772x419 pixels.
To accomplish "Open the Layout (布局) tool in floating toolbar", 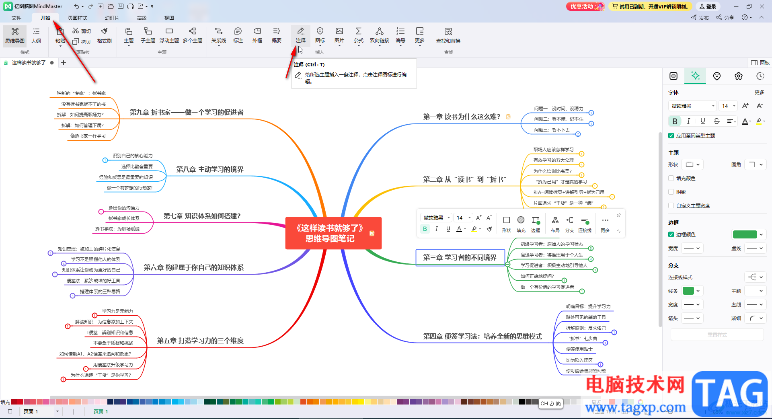I will pyautogui.click(x=555, y=224).
